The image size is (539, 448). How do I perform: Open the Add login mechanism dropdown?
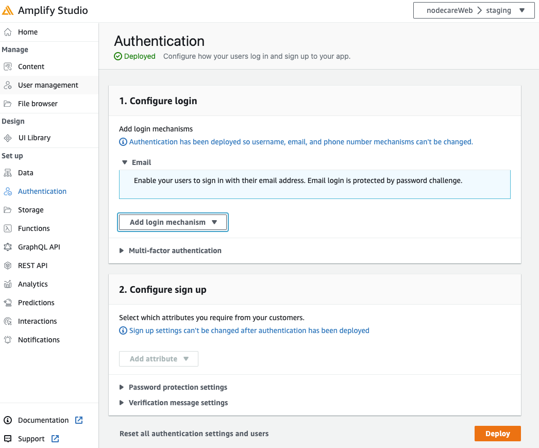tap(173, 222)
